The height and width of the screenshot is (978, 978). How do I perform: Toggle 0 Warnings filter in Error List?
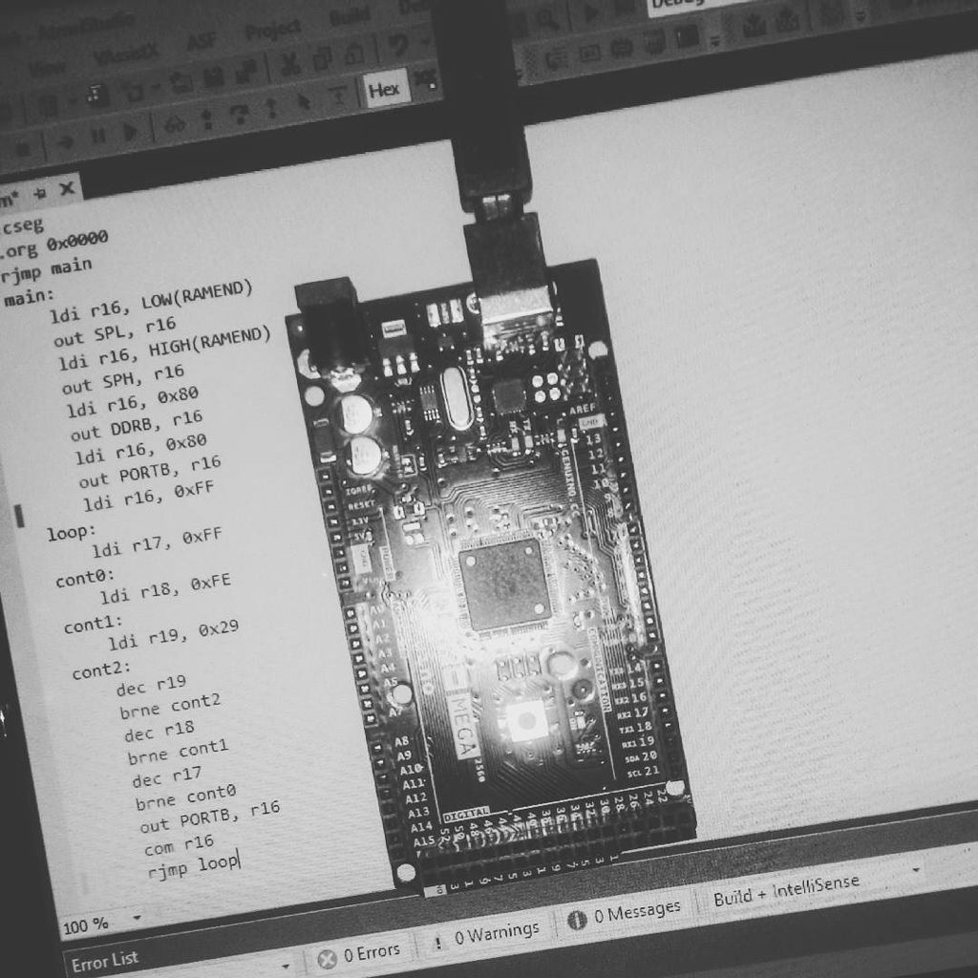click(488, 935)
